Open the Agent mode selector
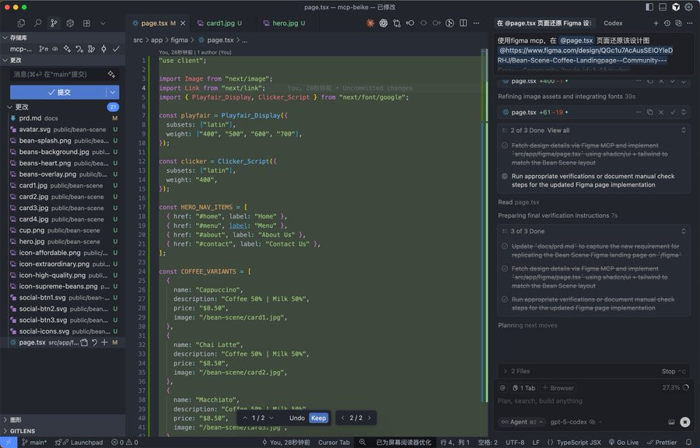This screenshot has height=448, width=700. click(x=520, y=422)
